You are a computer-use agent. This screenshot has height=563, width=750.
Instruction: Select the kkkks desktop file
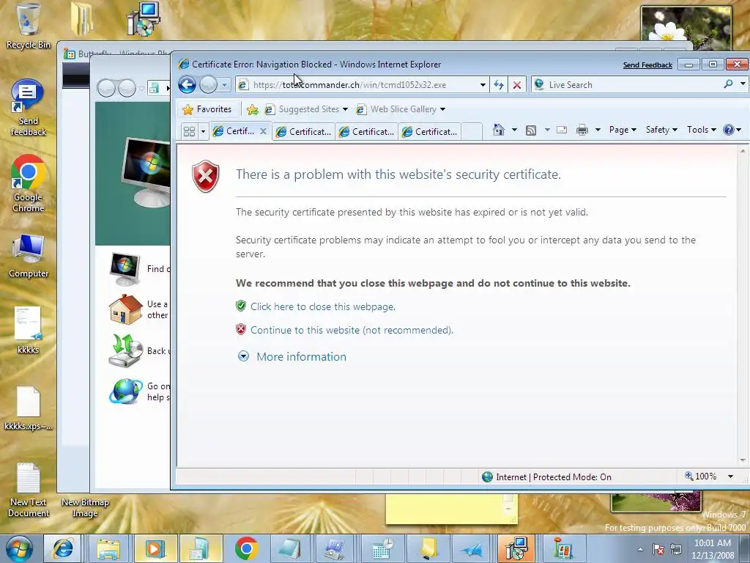[x=29, y=331]
